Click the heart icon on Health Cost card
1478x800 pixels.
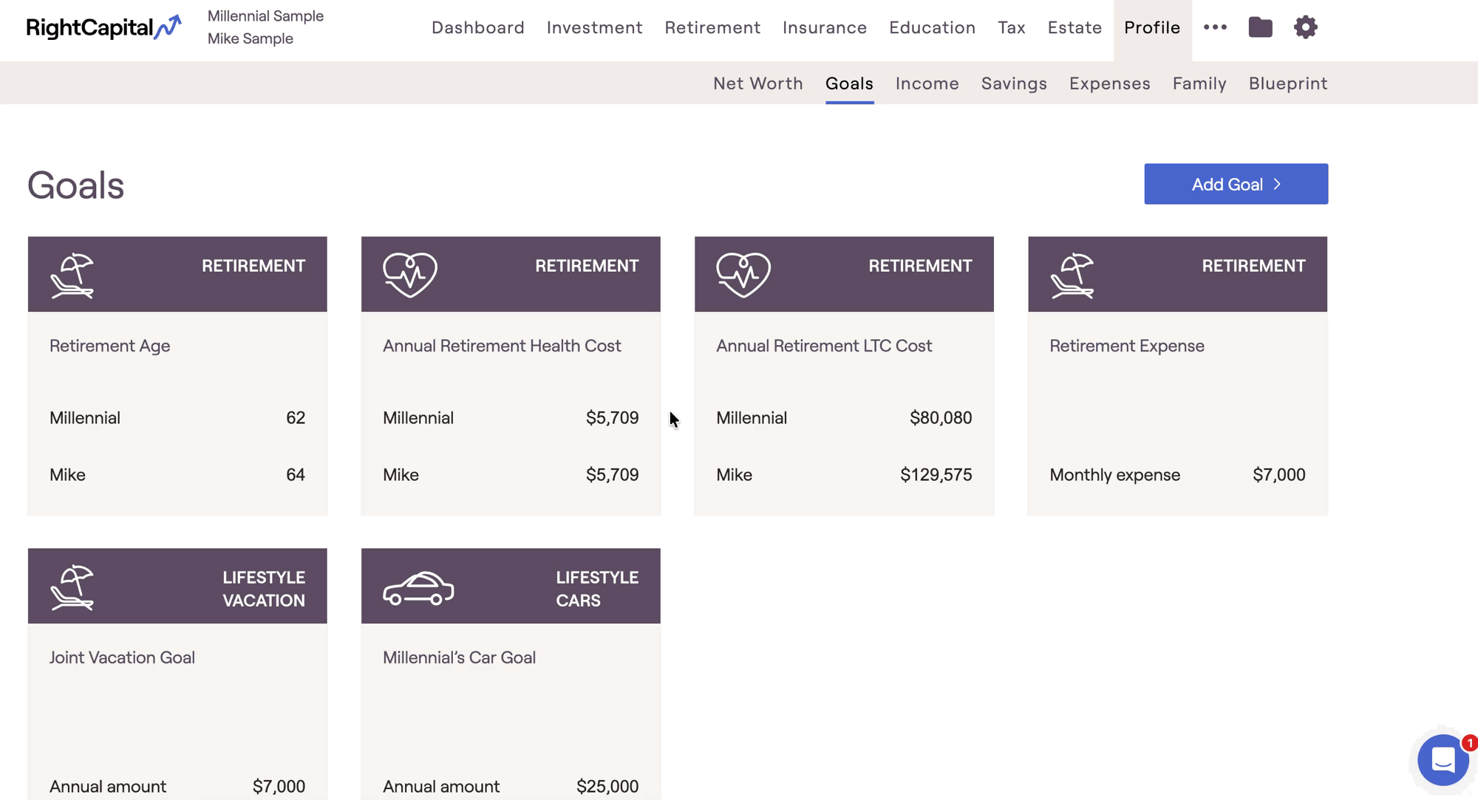coord(410,275)
